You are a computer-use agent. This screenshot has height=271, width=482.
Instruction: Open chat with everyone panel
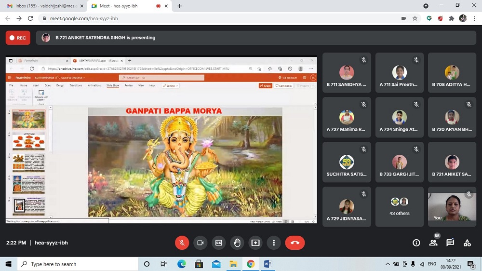(450, 243)
